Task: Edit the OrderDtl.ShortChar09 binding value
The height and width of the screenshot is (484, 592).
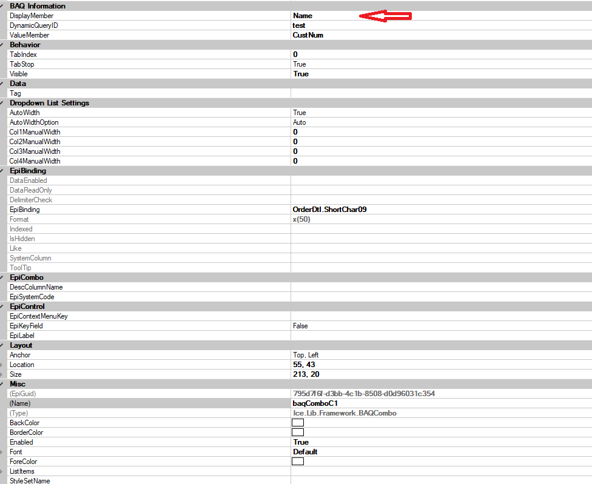Action: pyautogui.click(x=329, y=210)
